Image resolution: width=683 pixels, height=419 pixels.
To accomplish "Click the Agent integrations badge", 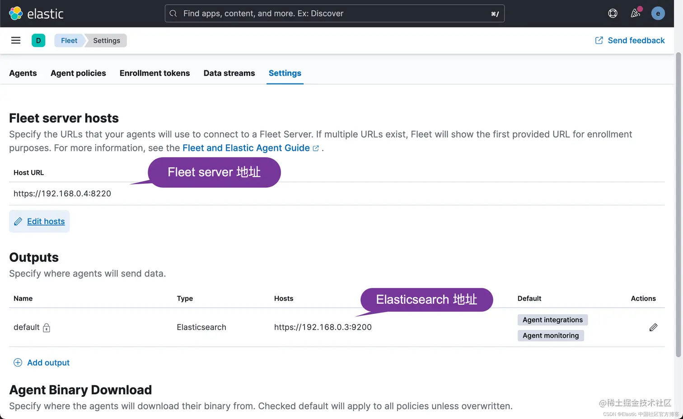I will pos(552,320).
